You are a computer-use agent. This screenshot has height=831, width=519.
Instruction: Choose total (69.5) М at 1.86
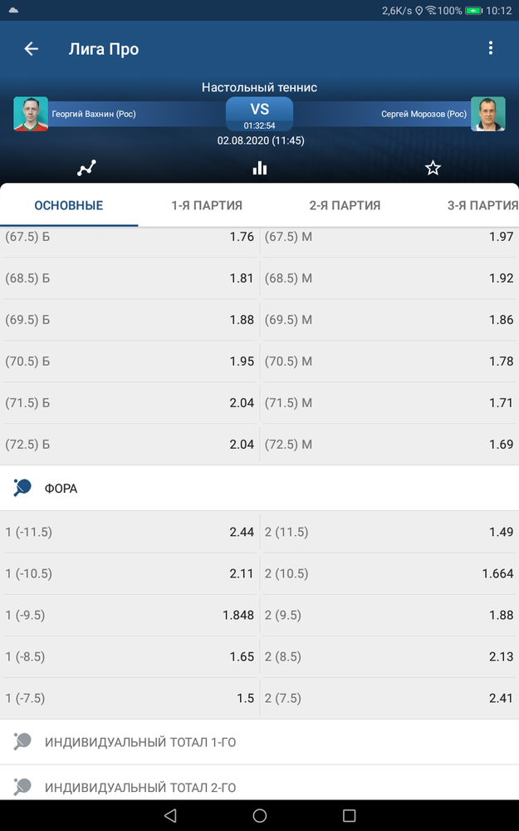pos(389,320)
